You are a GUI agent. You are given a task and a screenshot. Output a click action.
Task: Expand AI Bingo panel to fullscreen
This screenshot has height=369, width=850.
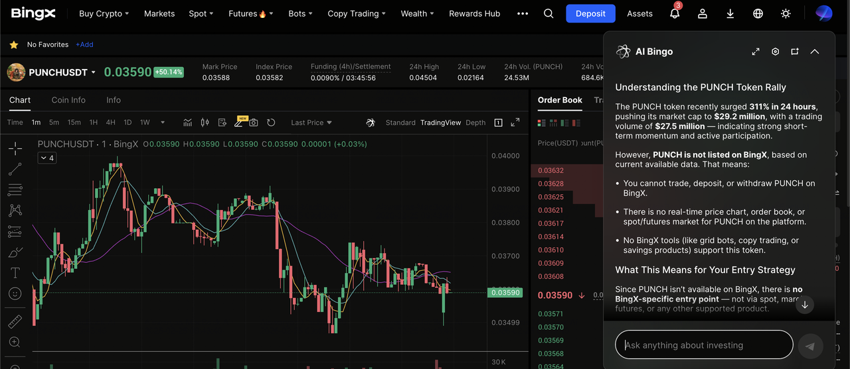click(x=756, y=52)
